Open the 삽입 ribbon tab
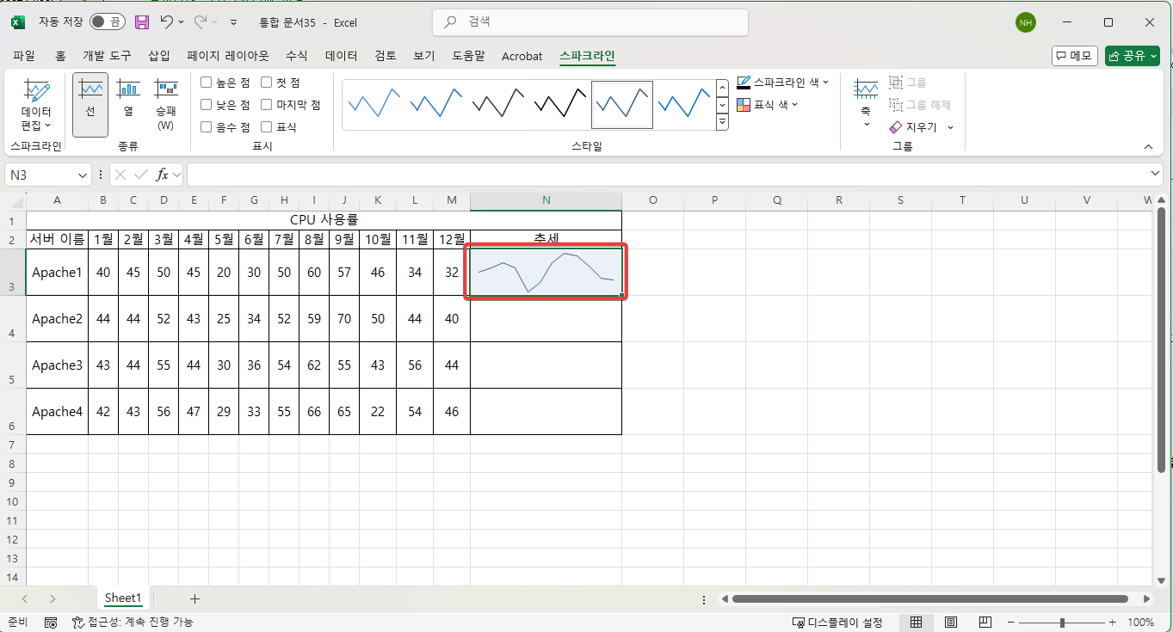The height and width of the screenshot is (632, 1173). pyautogui.click(x=158, y=56)
